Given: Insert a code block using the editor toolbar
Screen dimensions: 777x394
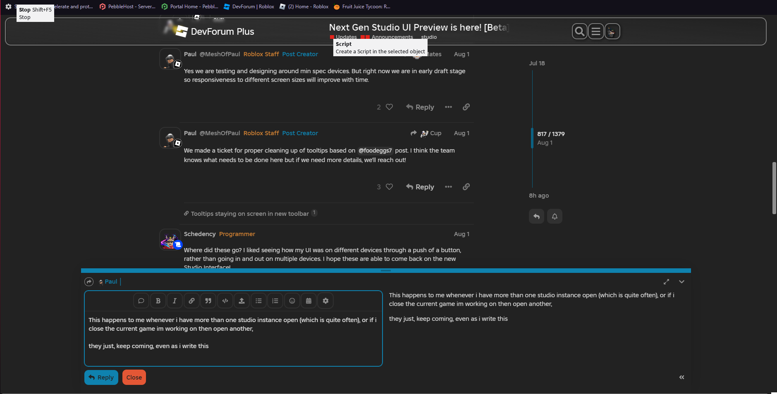Looking at the screenshot, I should pos(225,301).
